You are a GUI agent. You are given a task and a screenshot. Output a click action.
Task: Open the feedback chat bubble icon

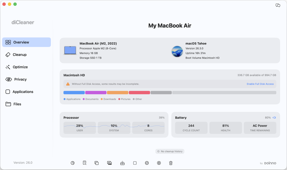point(278,5)
